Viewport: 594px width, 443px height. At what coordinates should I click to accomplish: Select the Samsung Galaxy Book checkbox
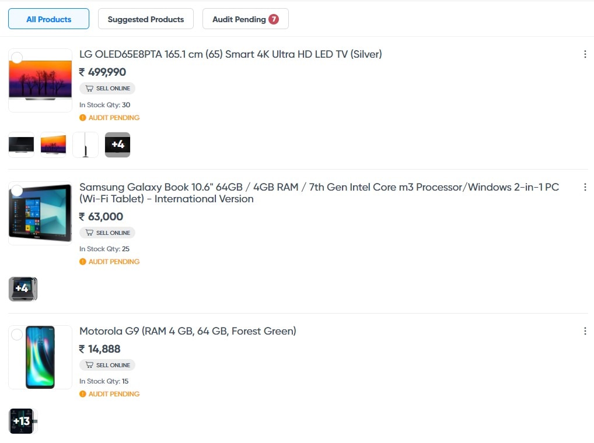(17, 190)
